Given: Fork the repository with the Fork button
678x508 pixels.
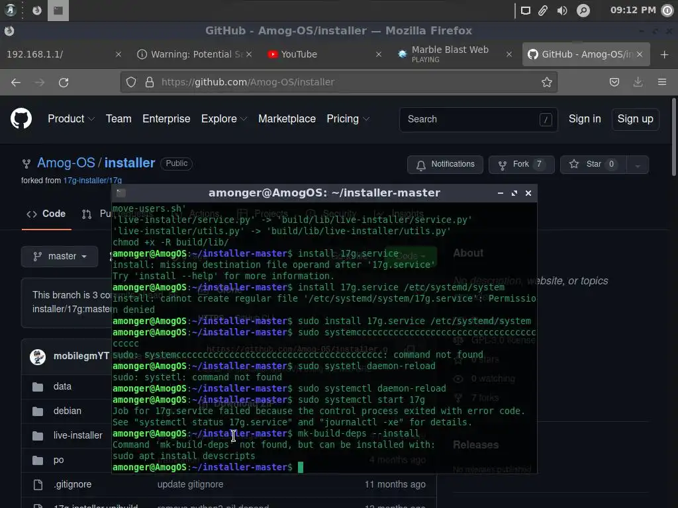Looking at the screenshot, I should point(522,165).
